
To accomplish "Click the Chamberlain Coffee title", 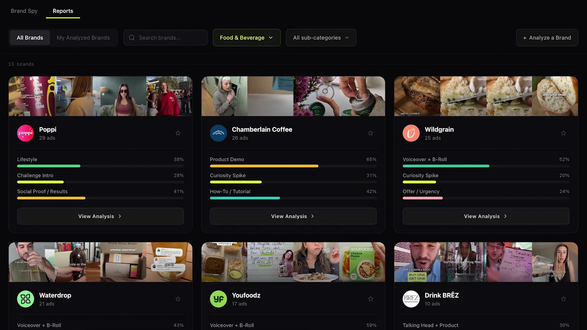I will tap(262, 129).
